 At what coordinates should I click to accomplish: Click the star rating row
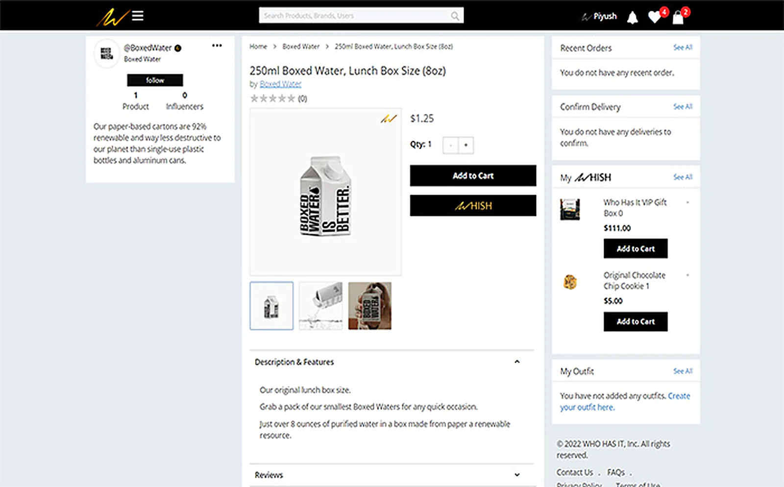272,98
